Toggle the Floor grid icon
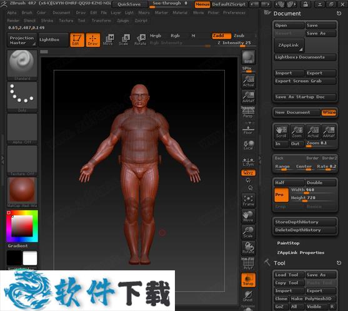Image resolution: width=348 pixels, height=311 pixels. (249, 129)
